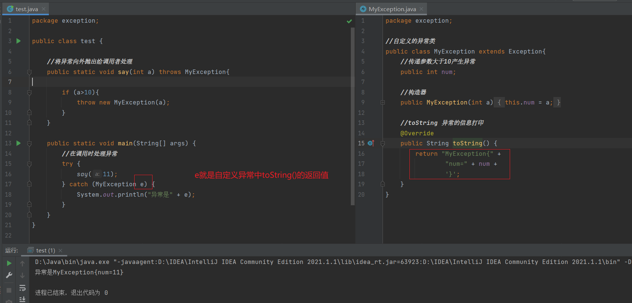Expand folded closing brace after this.num = a;
Screen dimensions: 632x303
[x=557, y=102]
